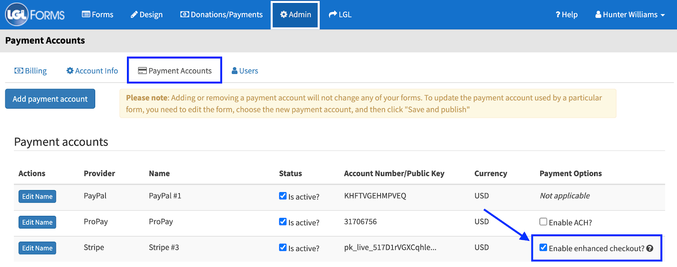This screenshot has height=267, width=677.
Task: Click Edit Name for PayPal #1
Action: (x=37, y=196)
